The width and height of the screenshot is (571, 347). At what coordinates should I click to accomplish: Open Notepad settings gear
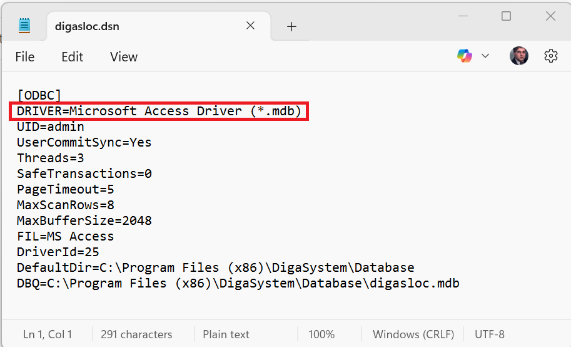pyautogui.click(x=550, y=56)
